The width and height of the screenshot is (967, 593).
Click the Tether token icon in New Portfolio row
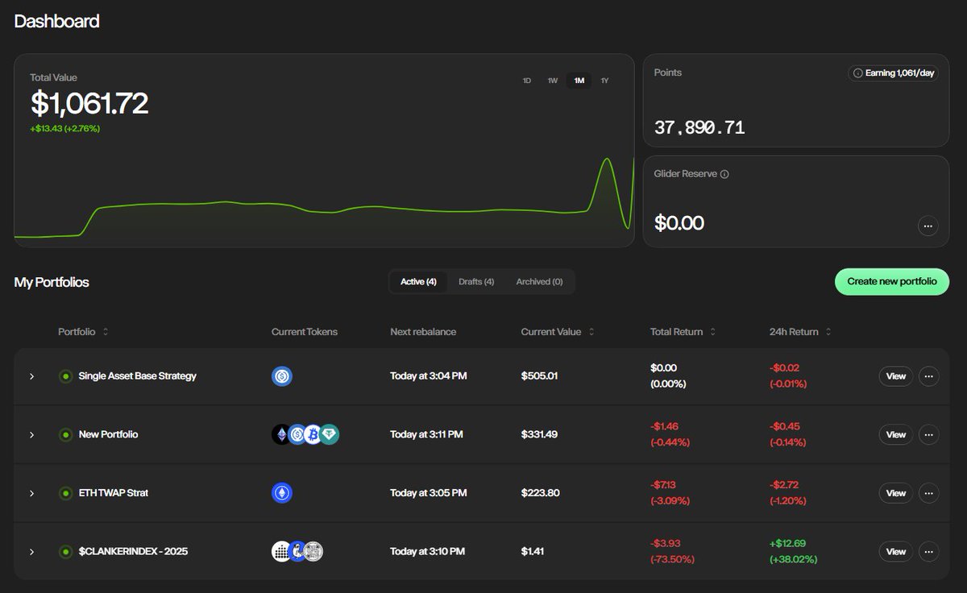click(x=328, y=434)
